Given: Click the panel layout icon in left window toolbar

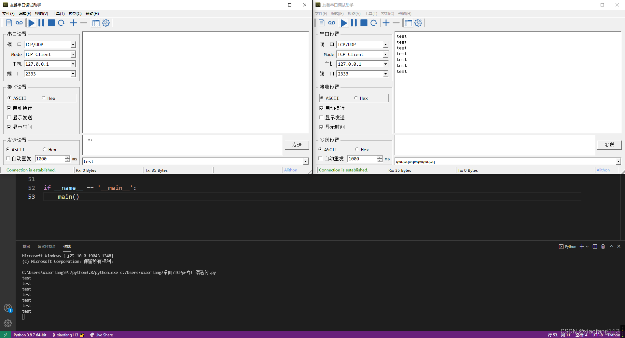Looking at the screenshot, I should [x=96, y=23].
